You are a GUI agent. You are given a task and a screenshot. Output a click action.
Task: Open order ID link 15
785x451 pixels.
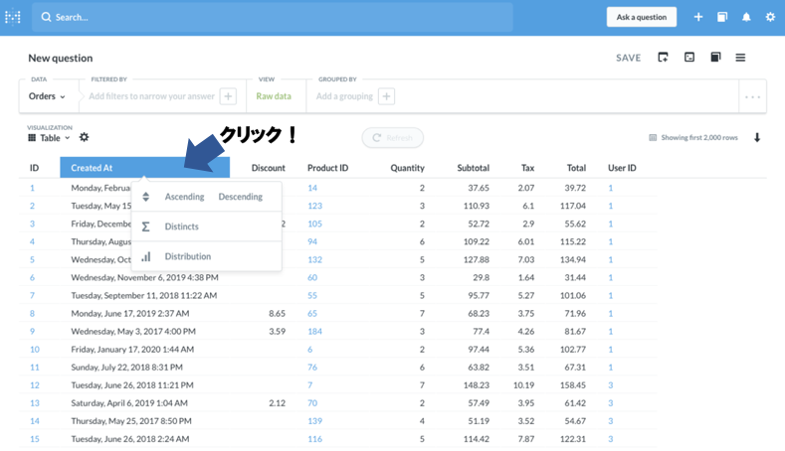pyautogui.click(x=35, y=439)
